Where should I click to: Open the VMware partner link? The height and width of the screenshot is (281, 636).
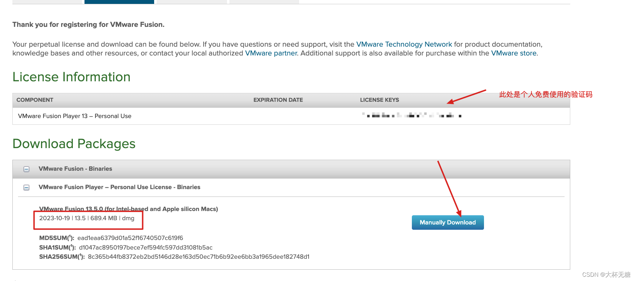tap(271, 53)
